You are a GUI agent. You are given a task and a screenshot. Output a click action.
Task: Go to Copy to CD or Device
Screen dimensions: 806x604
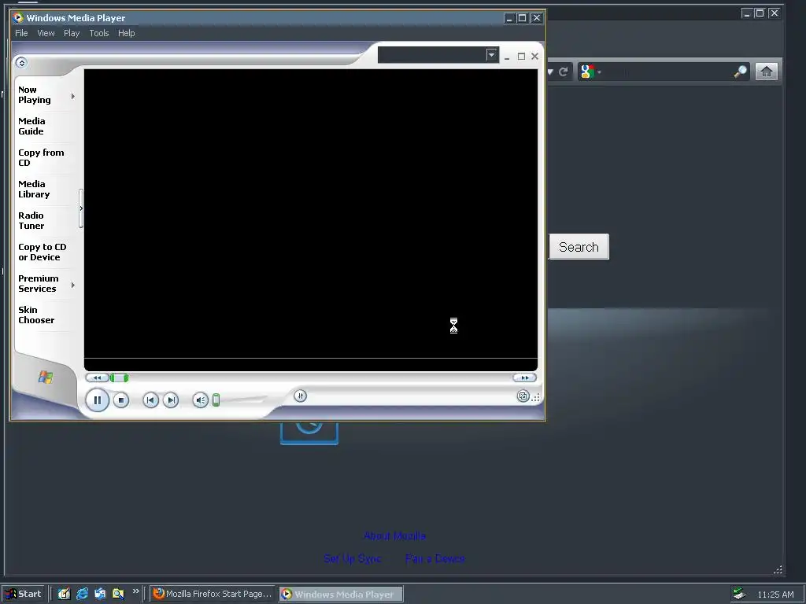(x=43, y=252)
